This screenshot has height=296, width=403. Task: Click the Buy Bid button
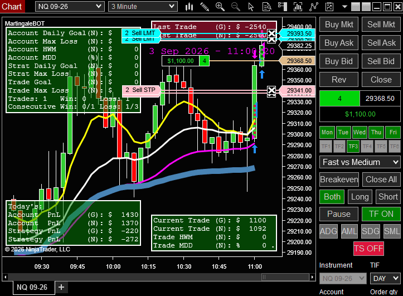click(x=339, y=61)
